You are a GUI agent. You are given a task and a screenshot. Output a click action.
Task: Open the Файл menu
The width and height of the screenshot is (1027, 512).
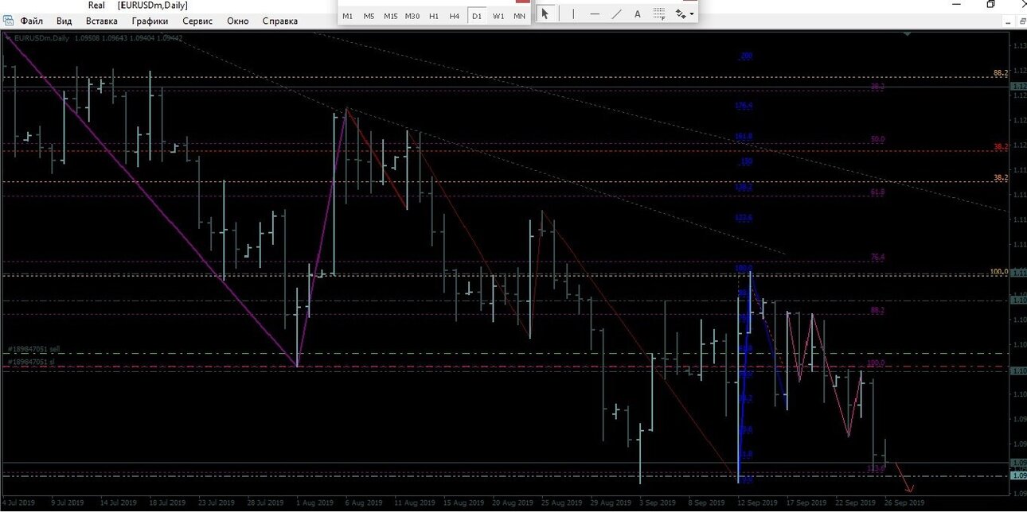point(31,21)
